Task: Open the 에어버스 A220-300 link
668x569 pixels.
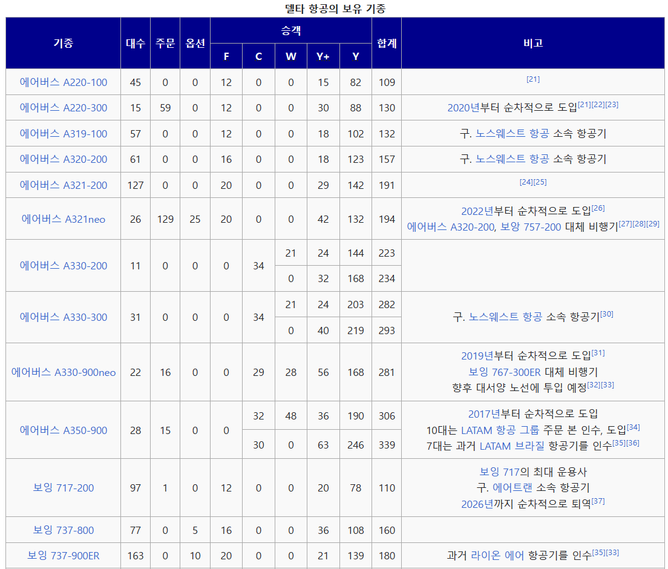Action: 64,108
